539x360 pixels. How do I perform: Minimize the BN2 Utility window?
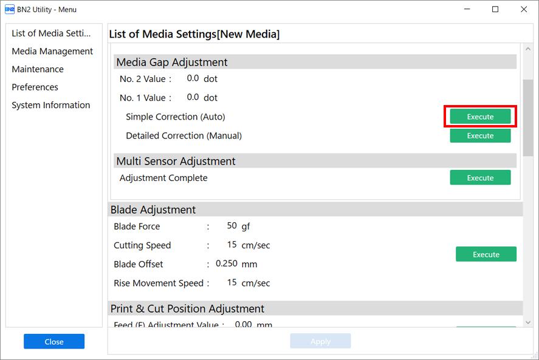click(x=467, y=9)
